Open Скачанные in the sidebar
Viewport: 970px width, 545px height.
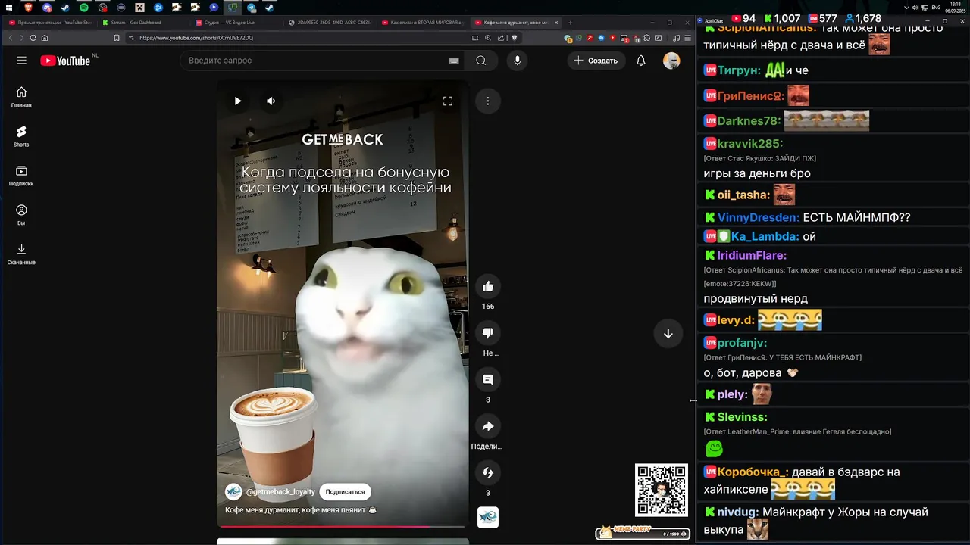pyautogui.click(x=21, y=254)
